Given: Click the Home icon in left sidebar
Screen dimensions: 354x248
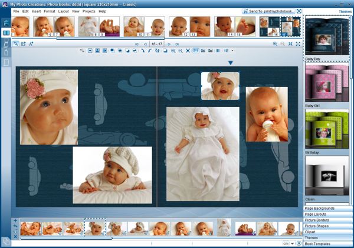Looking at the screenshot, I should point(6,23).
